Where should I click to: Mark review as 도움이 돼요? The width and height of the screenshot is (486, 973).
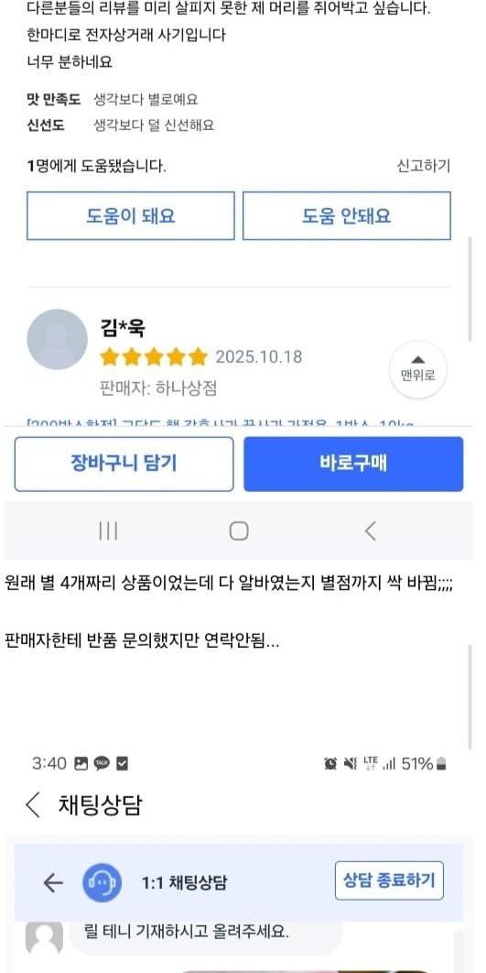point(131,216)
